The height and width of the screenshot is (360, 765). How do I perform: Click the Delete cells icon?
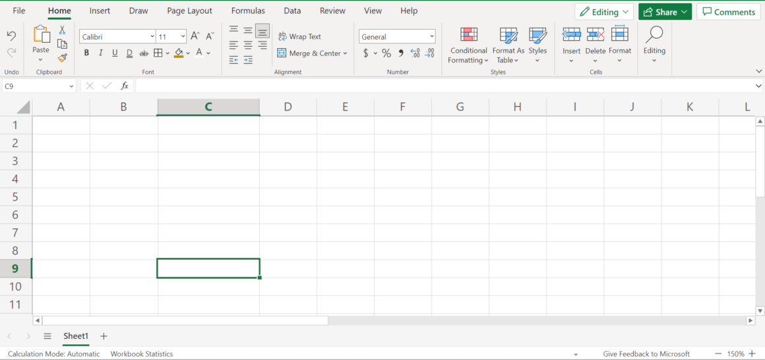tap(596, 34)
